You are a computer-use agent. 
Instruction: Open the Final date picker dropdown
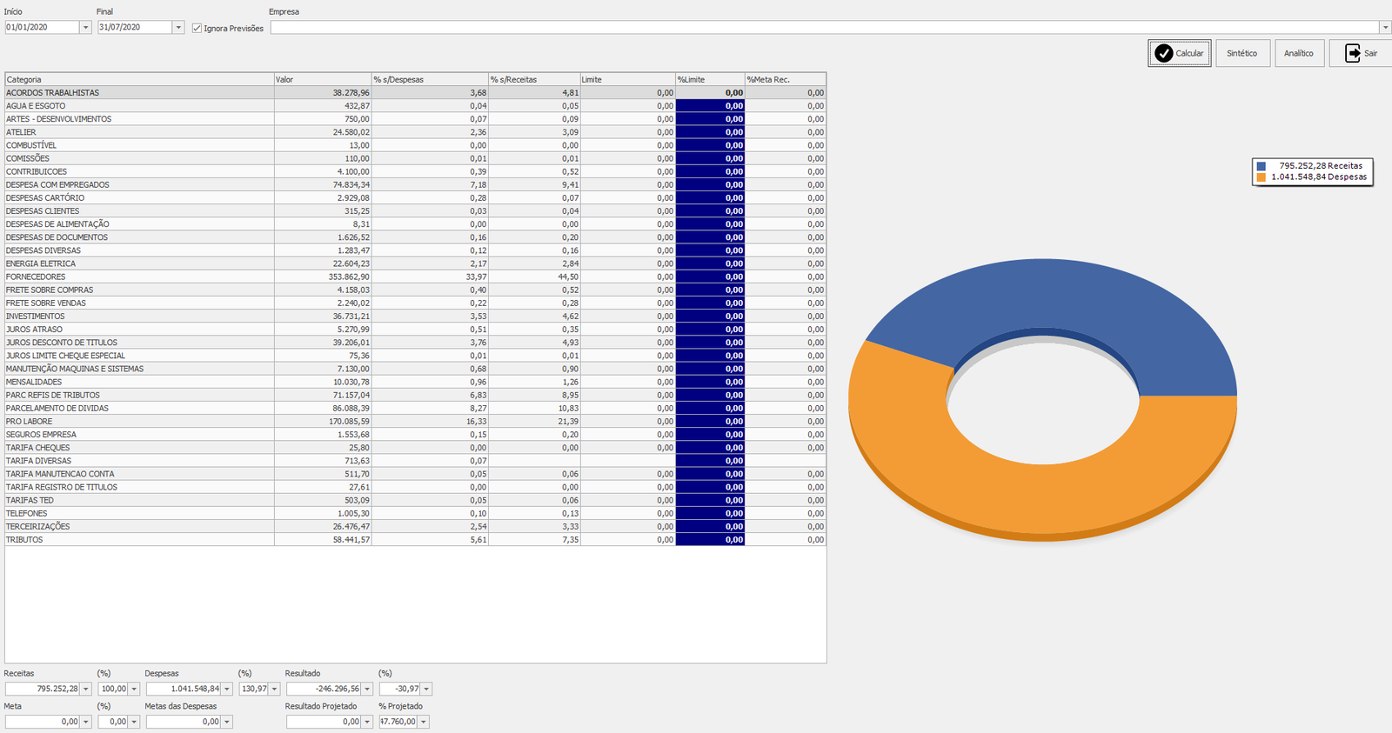[x=178, y=28]
